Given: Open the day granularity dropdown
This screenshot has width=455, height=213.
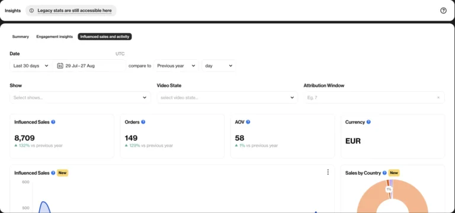Looking at the screenshot, I should [x=219, y=66].
